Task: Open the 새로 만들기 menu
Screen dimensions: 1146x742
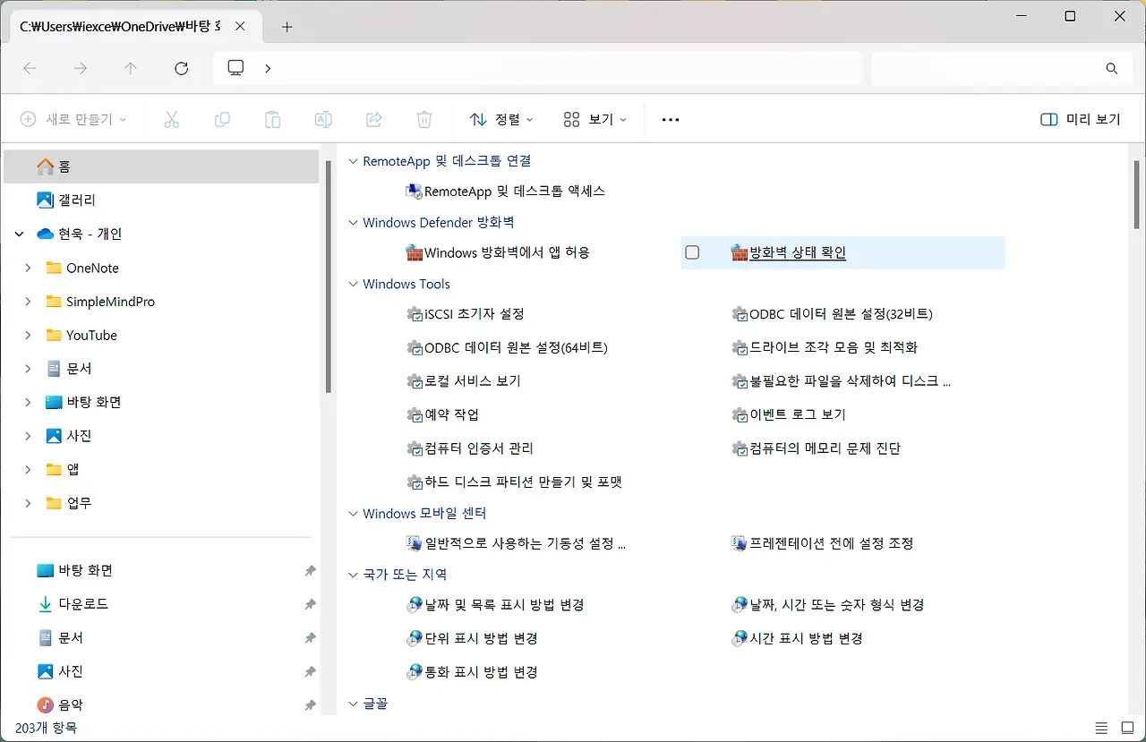Action: point(73,119)
